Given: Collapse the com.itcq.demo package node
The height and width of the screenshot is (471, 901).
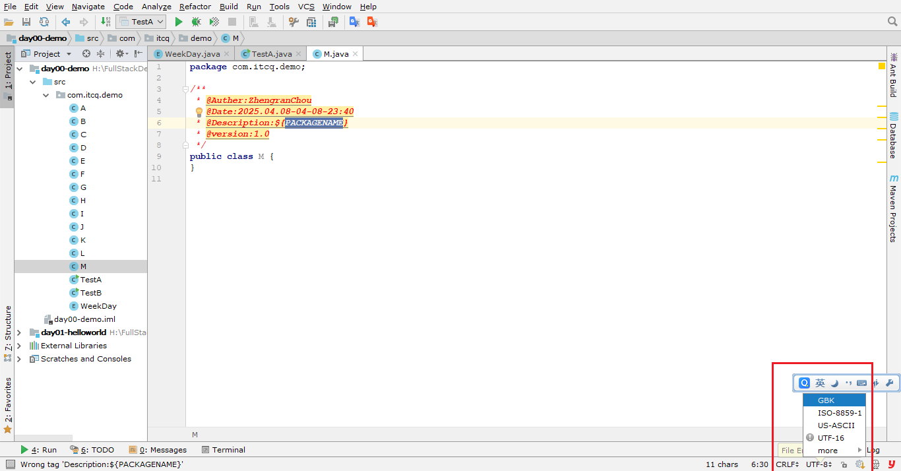Looking at the screenshot, I should coord(46,95).
